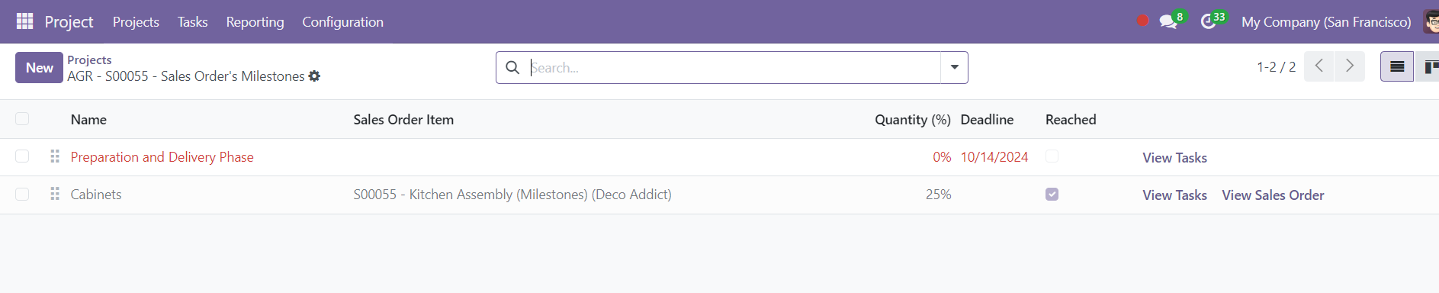Click the gear icon beside Sales Order's Milestones
Image resolution: width=1439 pixels, height=293 pixels.
pos(314,76)
